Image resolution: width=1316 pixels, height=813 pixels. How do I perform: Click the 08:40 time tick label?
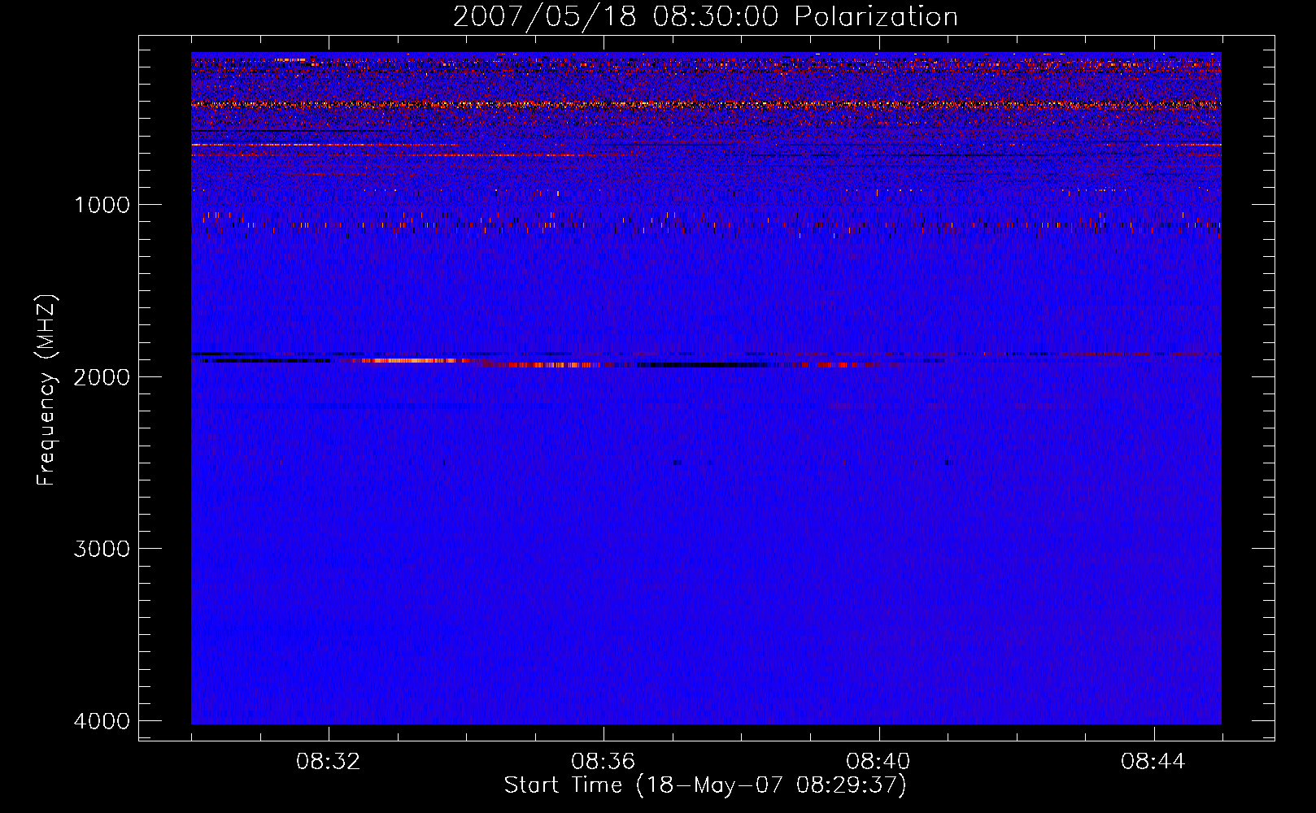878,762
